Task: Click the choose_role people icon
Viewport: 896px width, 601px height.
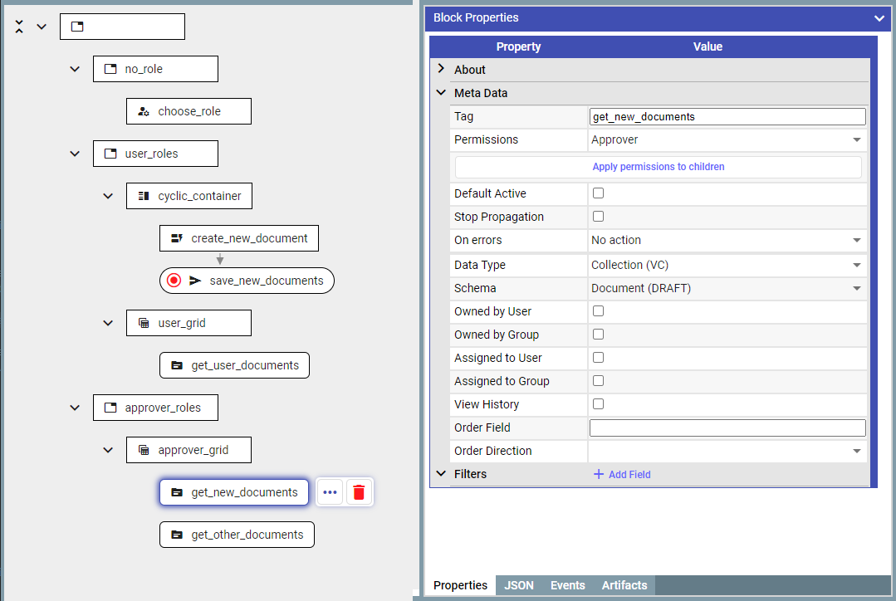Action: (144, 111)
